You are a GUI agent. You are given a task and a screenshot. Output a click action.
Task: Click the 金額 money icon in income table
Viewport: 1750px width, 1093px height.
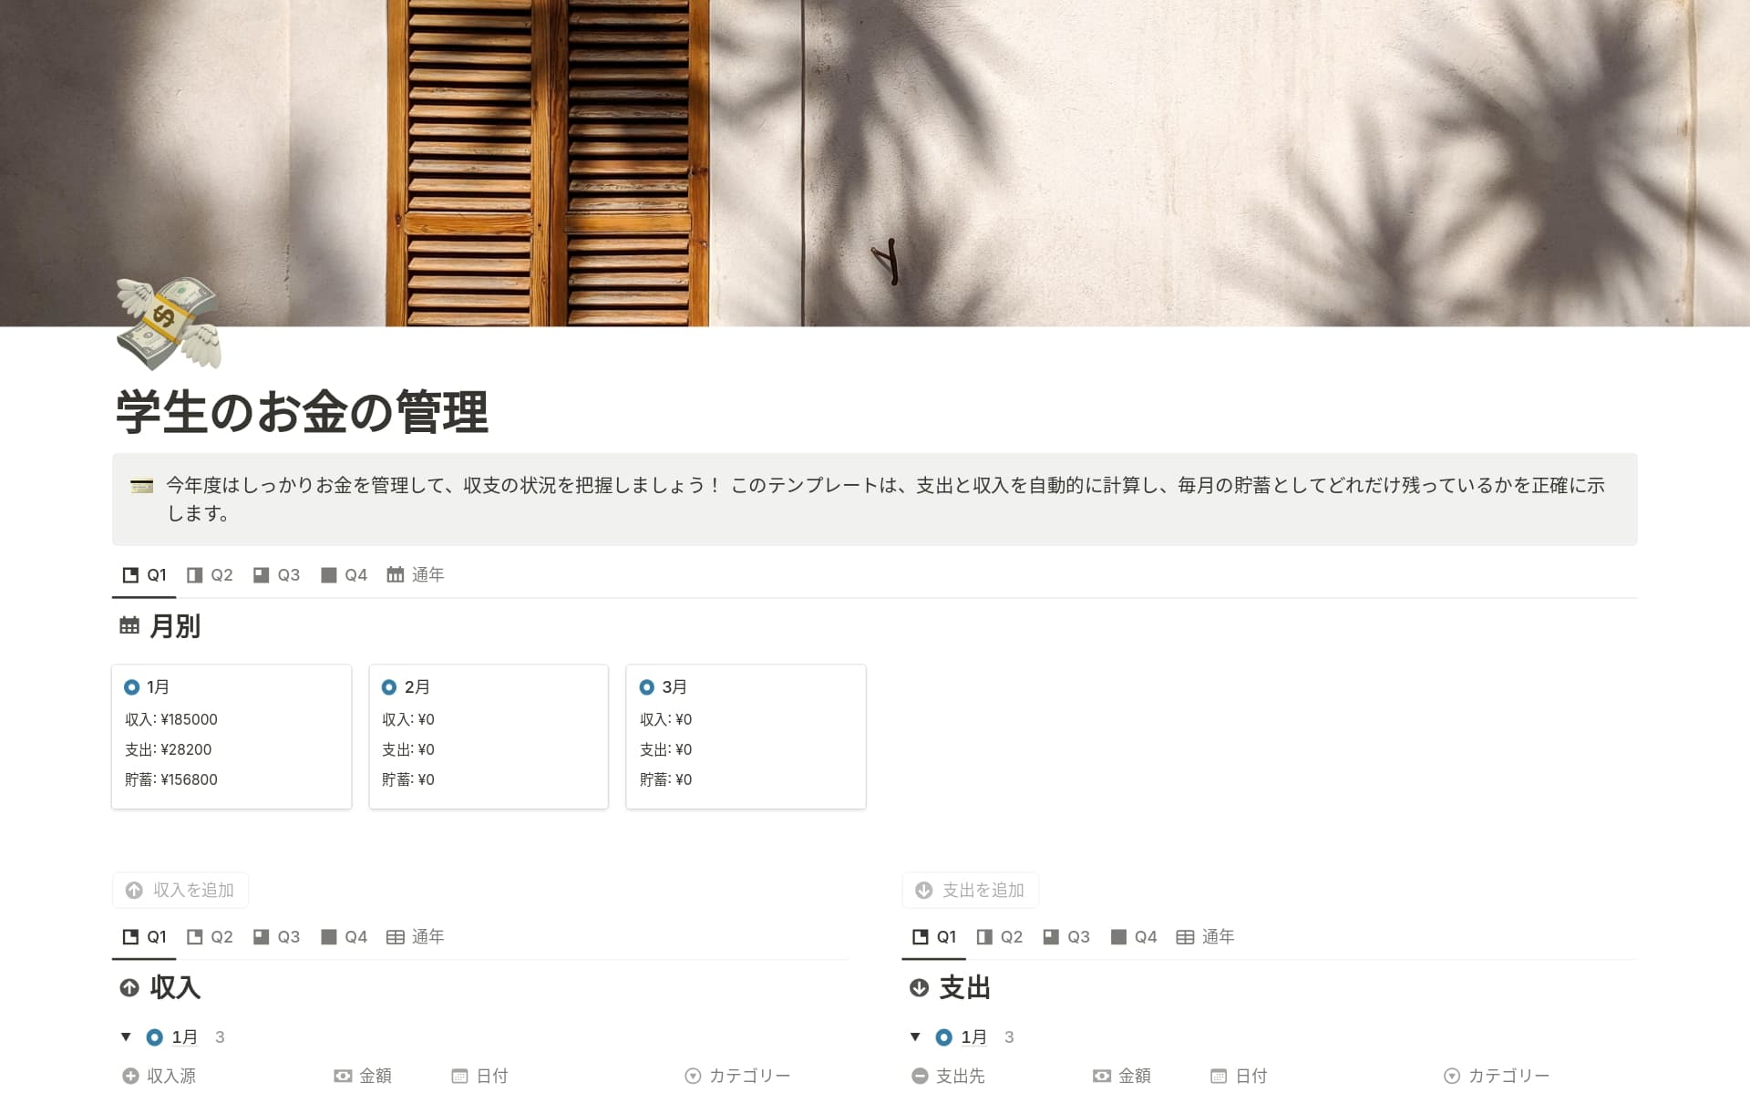(343, 1076)
